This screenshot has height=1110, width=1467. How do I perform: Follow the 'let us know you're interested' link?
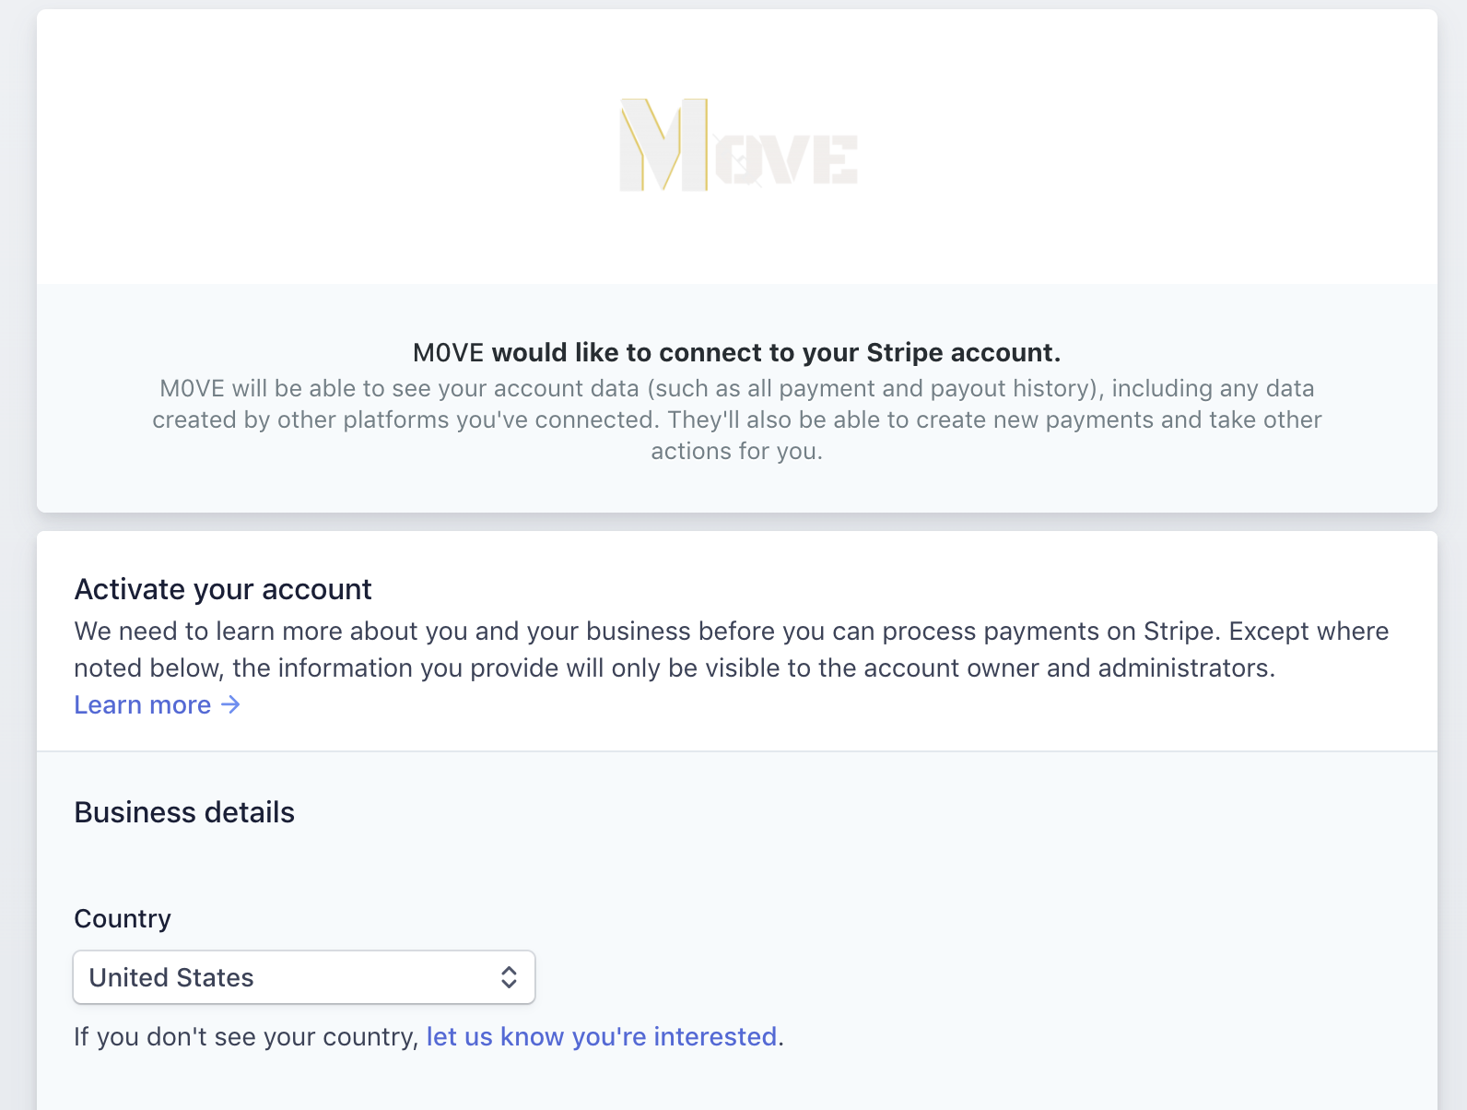(x=602, y=1037)
